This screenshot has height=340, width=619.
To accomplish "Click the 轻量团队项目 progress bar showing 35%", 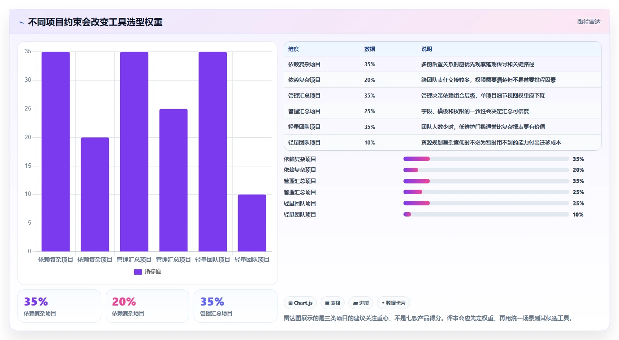I will (x=486, y=204).
